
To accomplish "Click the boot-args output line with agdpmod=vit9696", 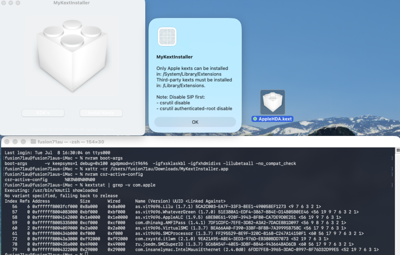I will tap(150, 163).
